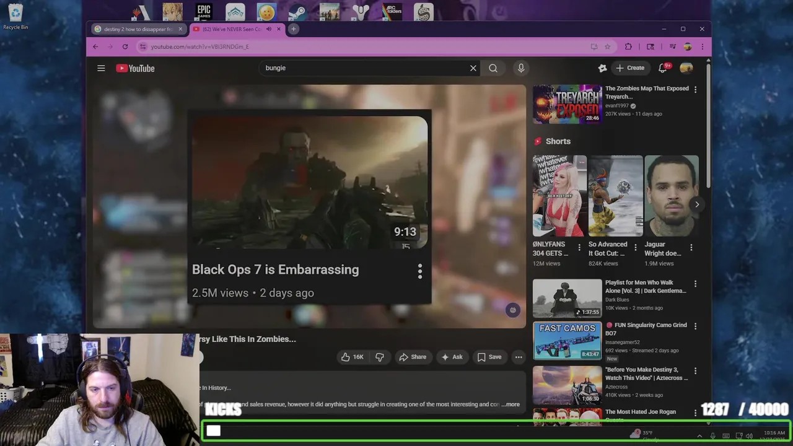This screenshot has height=446, width=793.
Task: Open a new browser tab
Action: (x=294, y=29)
